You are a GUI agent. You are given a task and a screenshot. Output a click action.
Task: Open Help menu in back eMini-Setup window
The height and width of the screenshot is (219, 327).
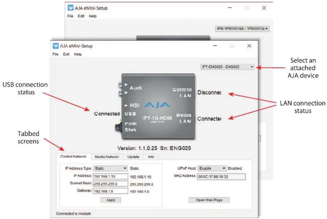92,16
